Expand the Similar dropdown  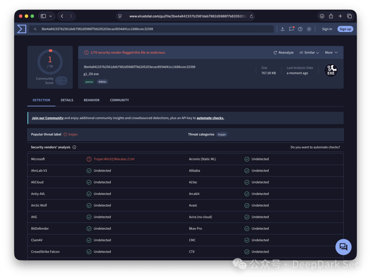pos(309,53)
